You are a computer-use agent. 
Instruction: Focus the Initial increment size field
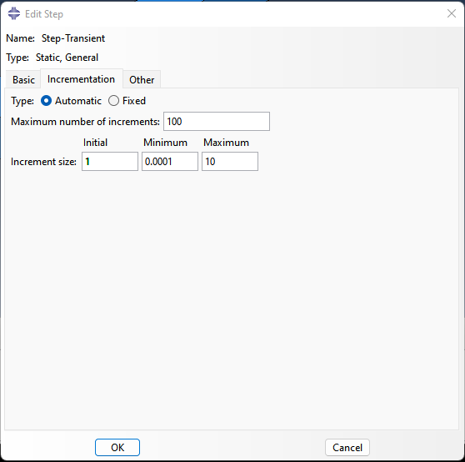click(110, 162)
